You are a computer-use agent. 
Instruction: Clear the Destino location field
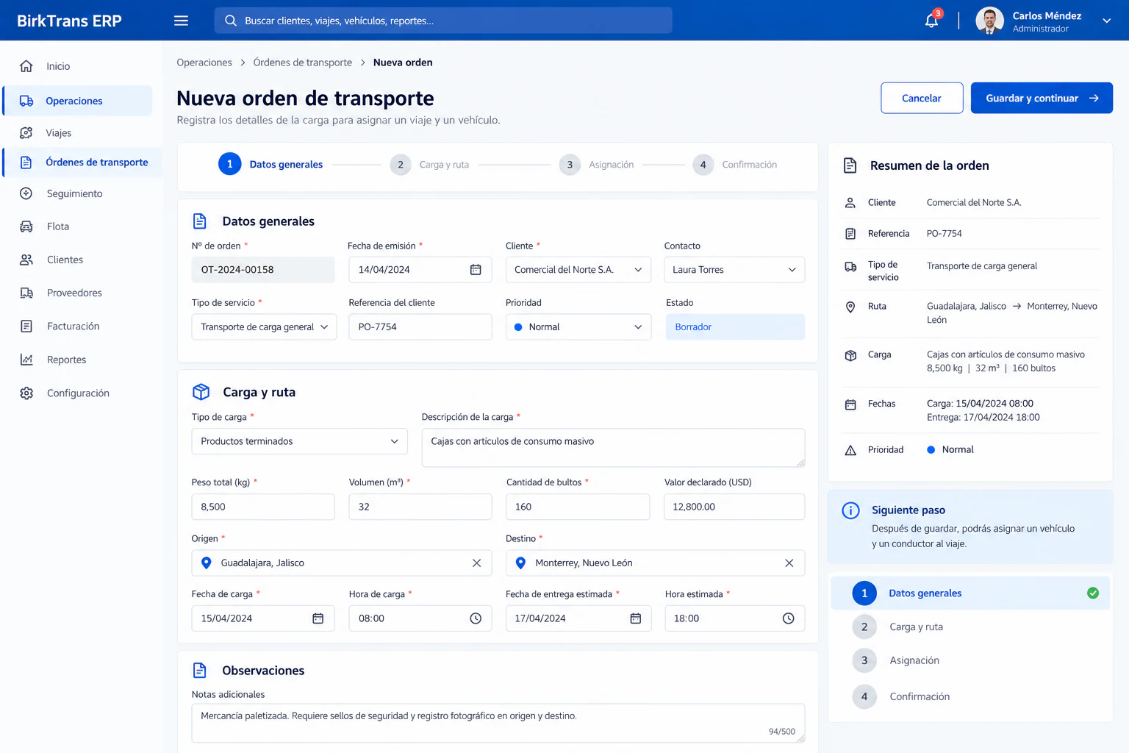coord(789,563)
